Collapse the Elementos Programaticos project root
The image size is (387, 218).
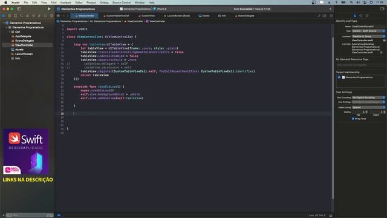click(x=4, y=23)
